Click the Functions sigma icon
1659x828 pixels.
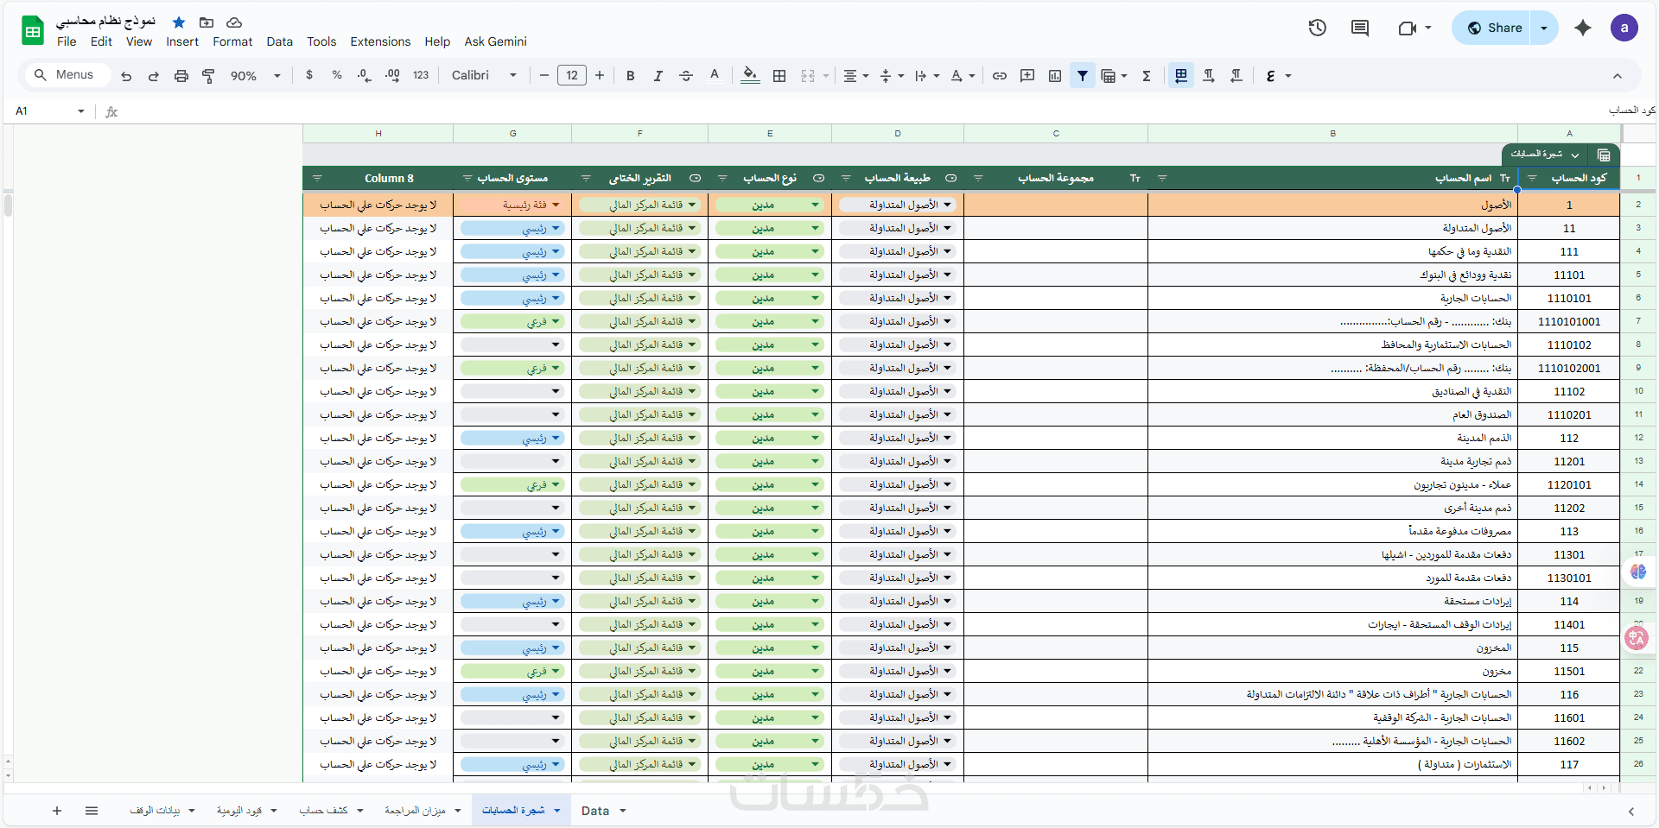click(x=1147, y=76)
